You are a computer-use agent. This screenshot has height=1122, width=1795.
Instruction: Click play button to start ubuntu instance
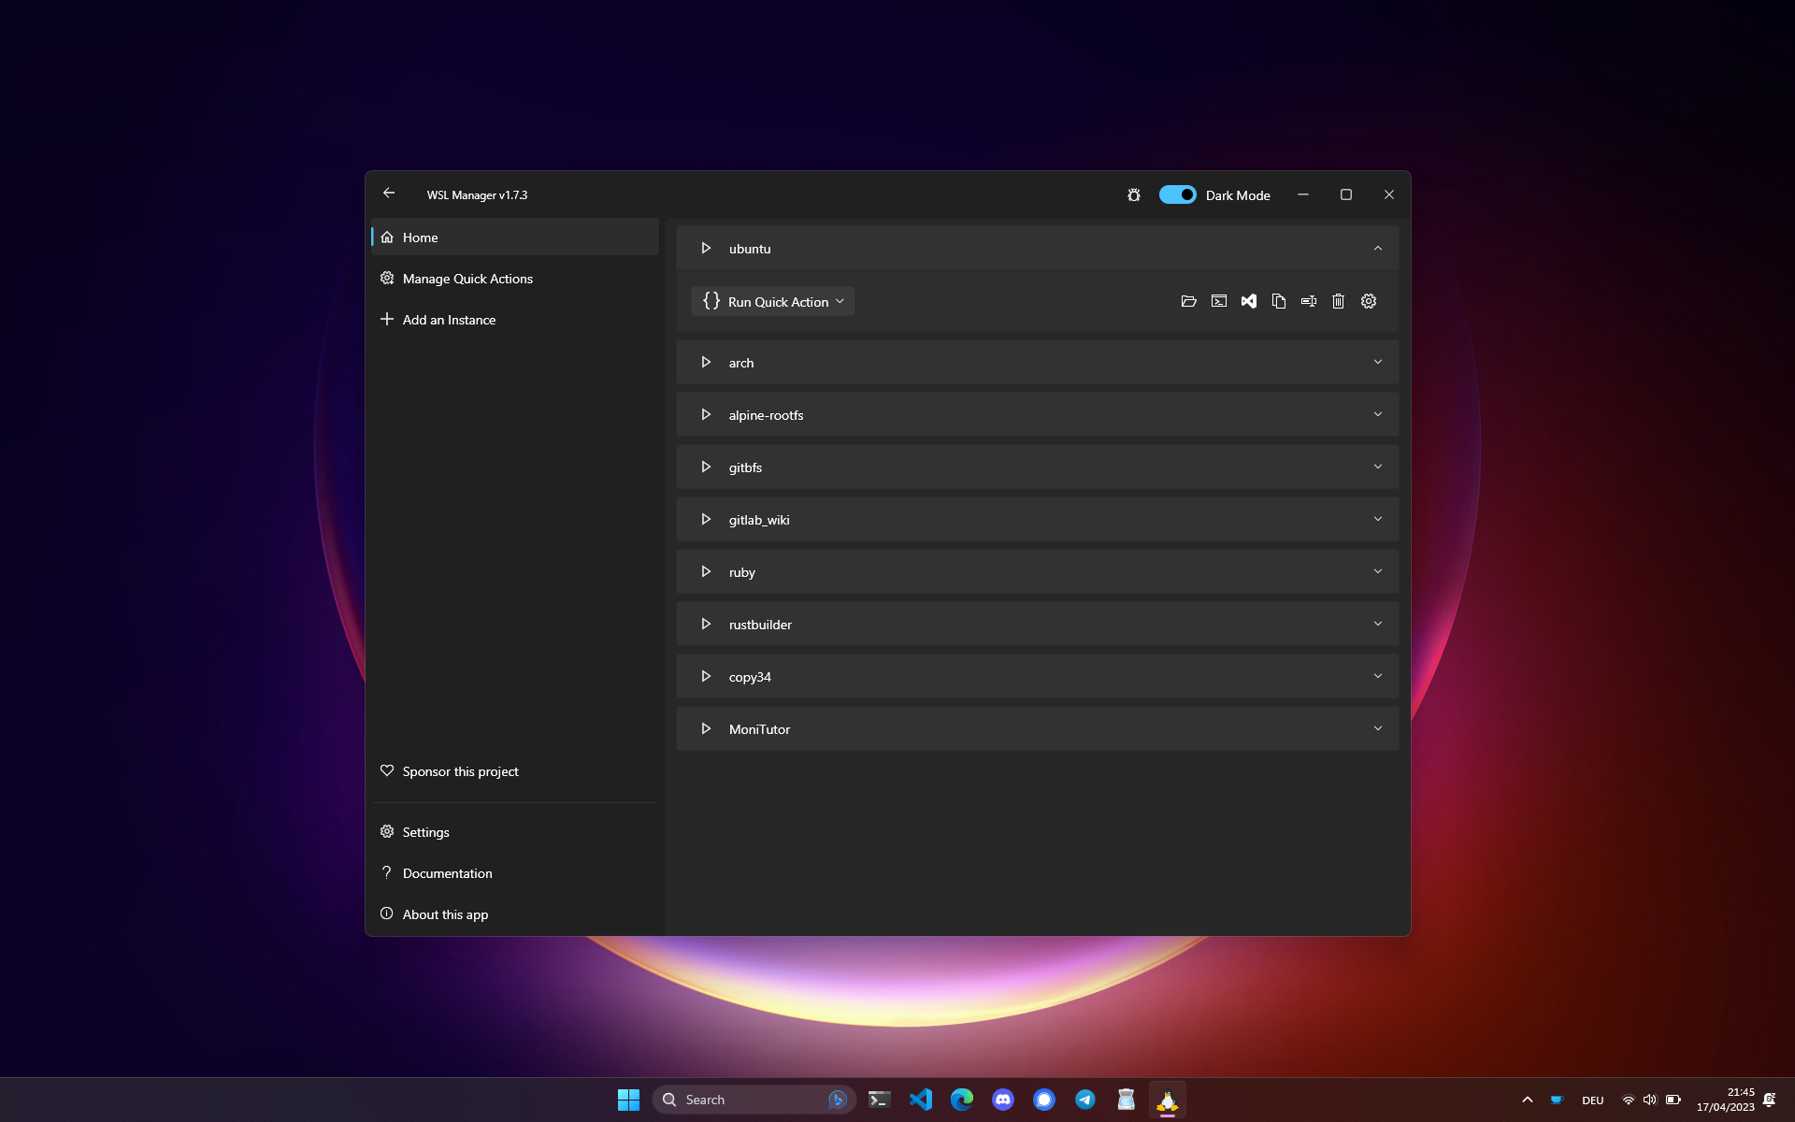[706, 247]
